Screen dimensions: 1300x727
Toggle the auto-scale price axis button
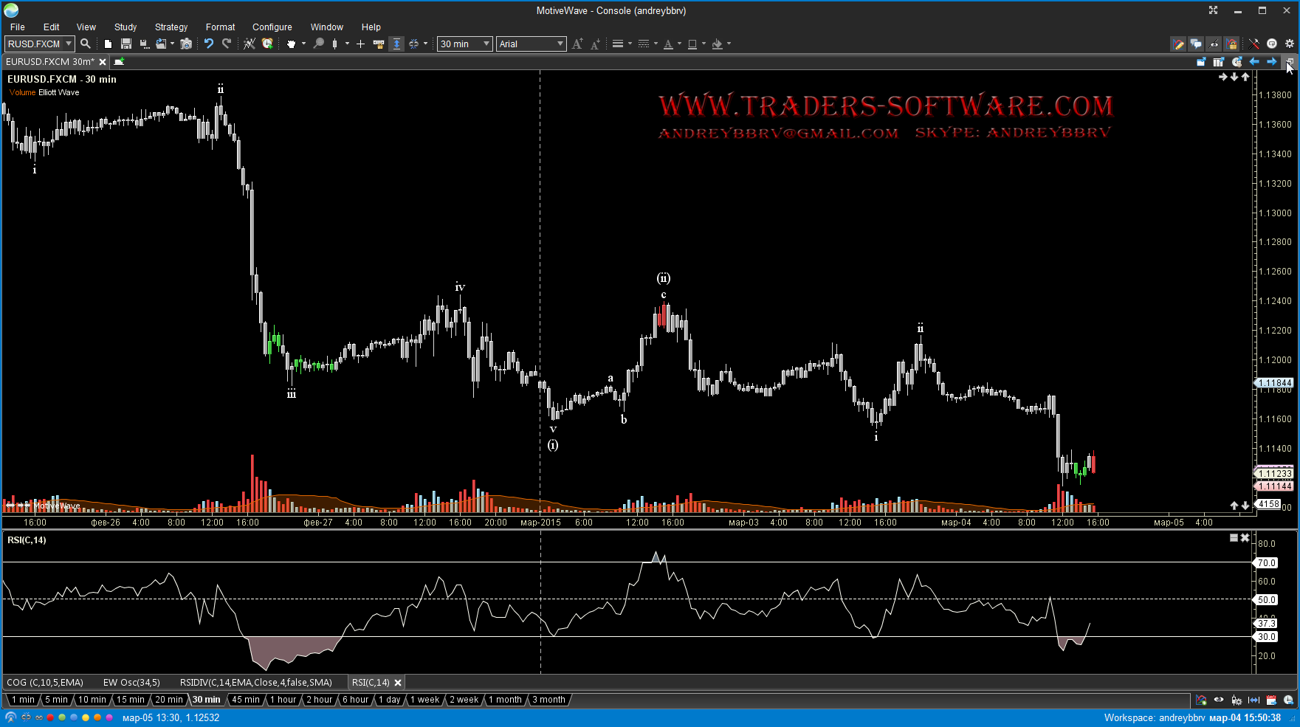(x=396, y=44)
